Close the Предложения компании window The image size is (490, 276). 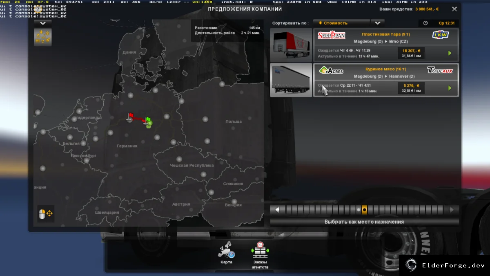point(454,9)
